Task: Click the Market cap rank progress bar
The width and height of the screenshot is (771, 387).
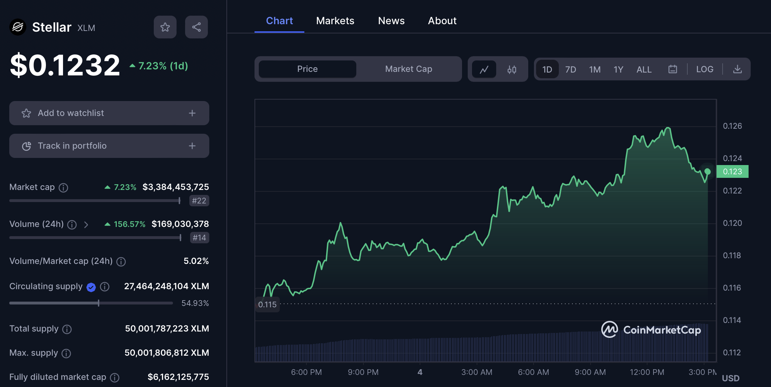Action: (95, 201)
